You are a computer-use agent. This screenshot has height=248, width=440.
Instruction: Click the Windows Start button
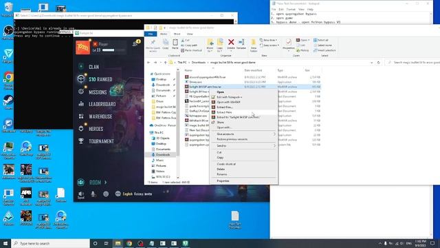pos(5,243)
